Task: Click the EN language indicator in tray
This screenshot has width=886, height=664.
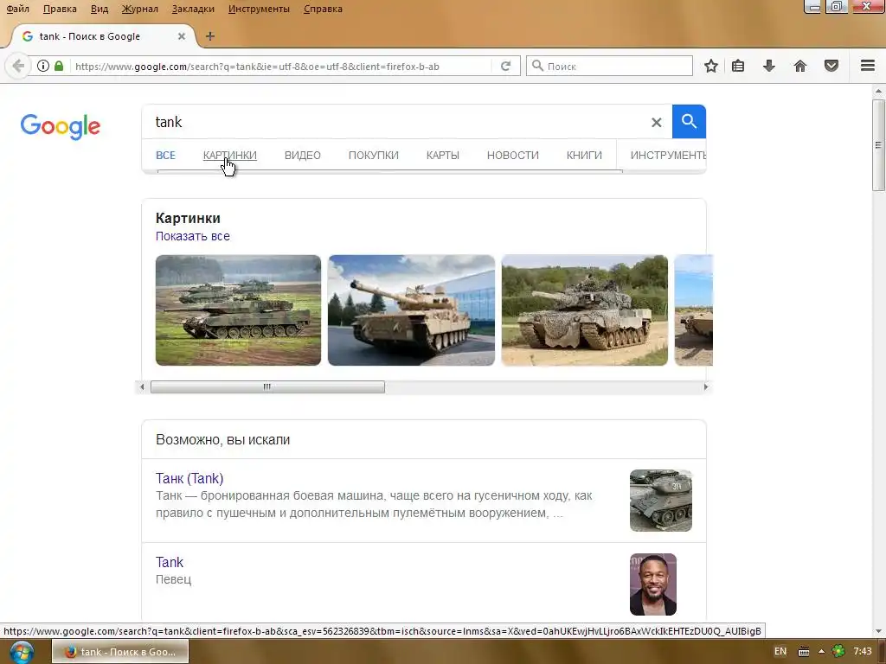Action: (x=780, y=651)
